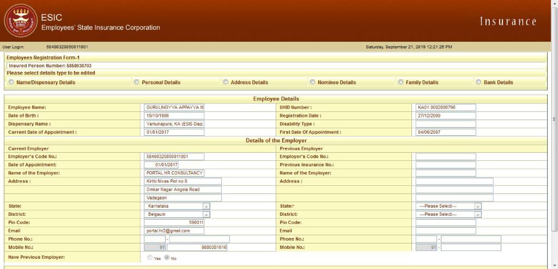558x269 pixels.
Task: Click current employer Phone No. area code field
Action: [155, 239]
